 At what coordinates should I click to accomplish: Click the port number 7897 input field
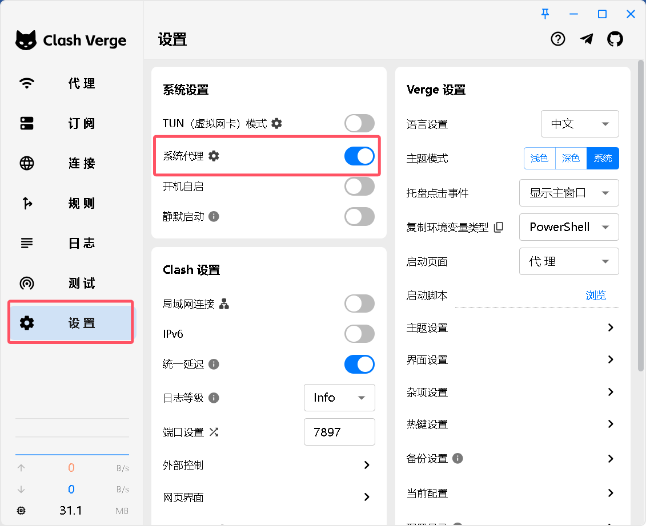click(x=339, y=432)
